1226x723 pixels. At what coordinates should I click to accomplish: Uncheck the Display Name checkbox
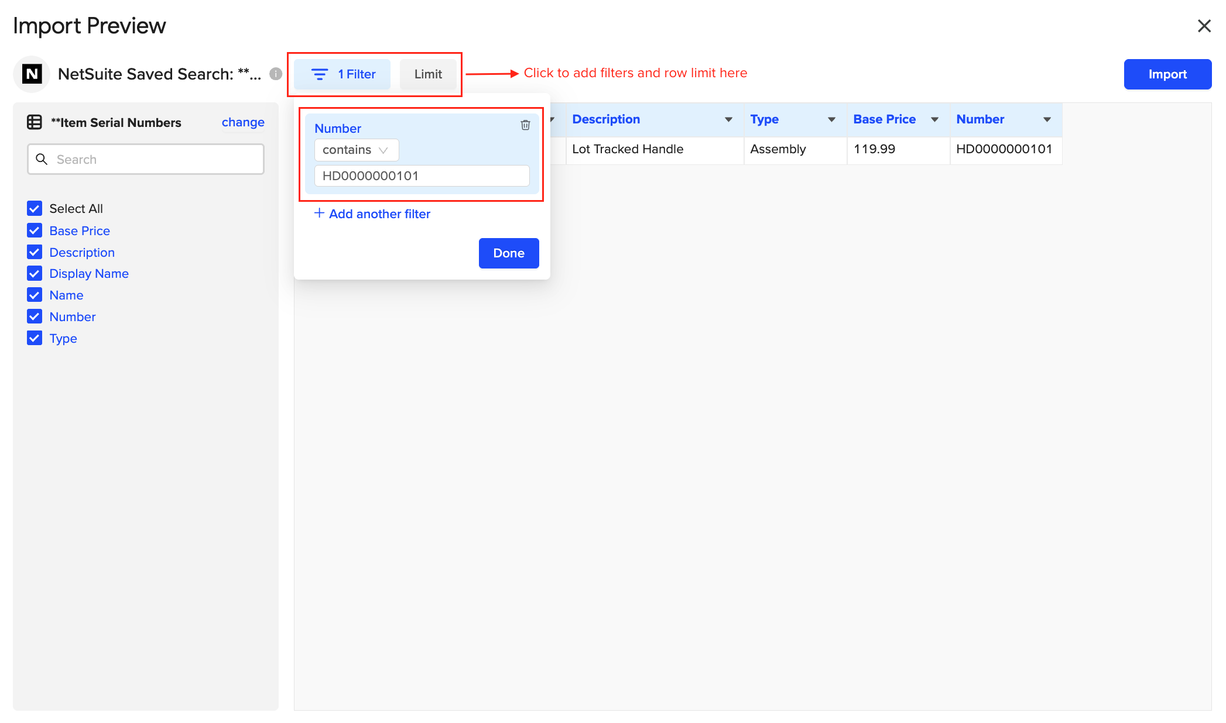point(35,274)
